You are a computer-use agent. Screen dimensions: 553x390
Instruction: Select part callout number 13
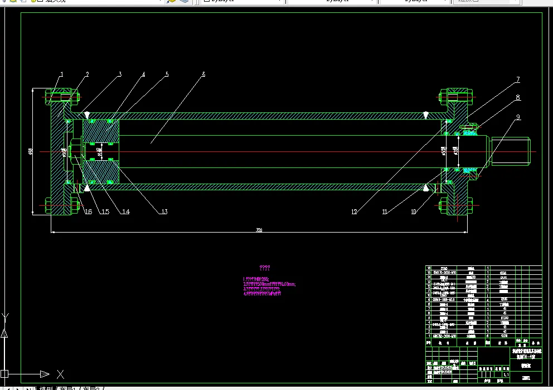pos(164,211)
